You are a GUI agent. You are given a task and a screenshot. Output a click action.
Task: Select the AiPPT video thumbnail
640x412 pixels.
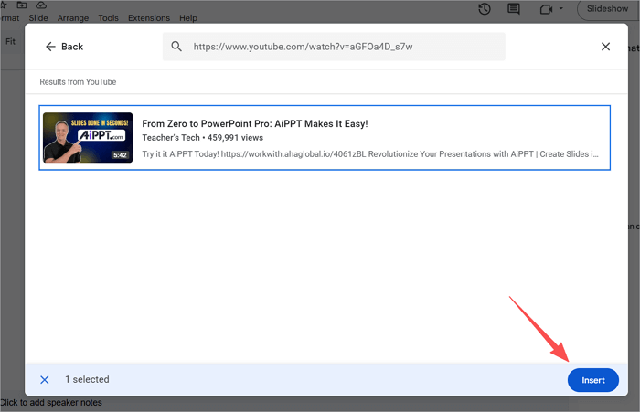(x=88, y=137)
